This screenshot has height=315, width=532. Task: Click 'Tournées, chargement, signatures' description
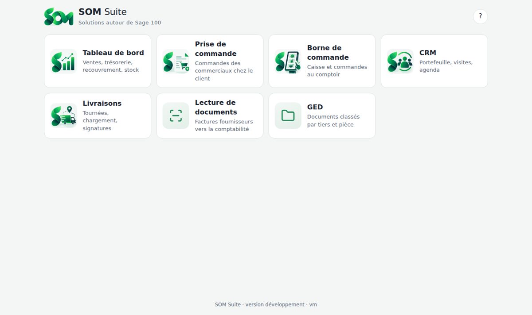click(x=100, y=120)
